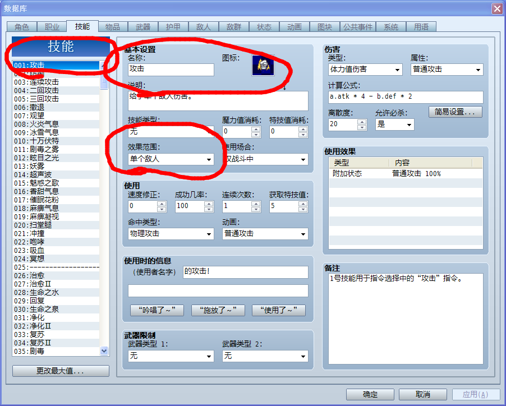Click the 确定 button
Screen dimensions: 506x406
(x=370, y=394)
